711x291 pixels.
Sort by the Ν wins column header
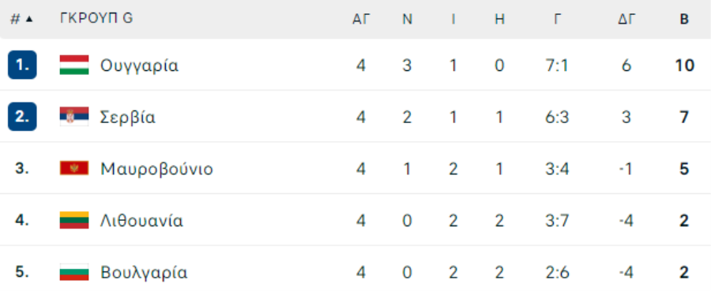pyautogui.click(x=407, y=20)
